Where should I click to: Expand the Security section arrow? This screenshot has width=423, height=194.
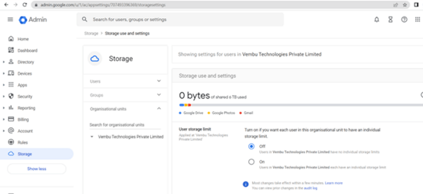click(x=4, y=96)
